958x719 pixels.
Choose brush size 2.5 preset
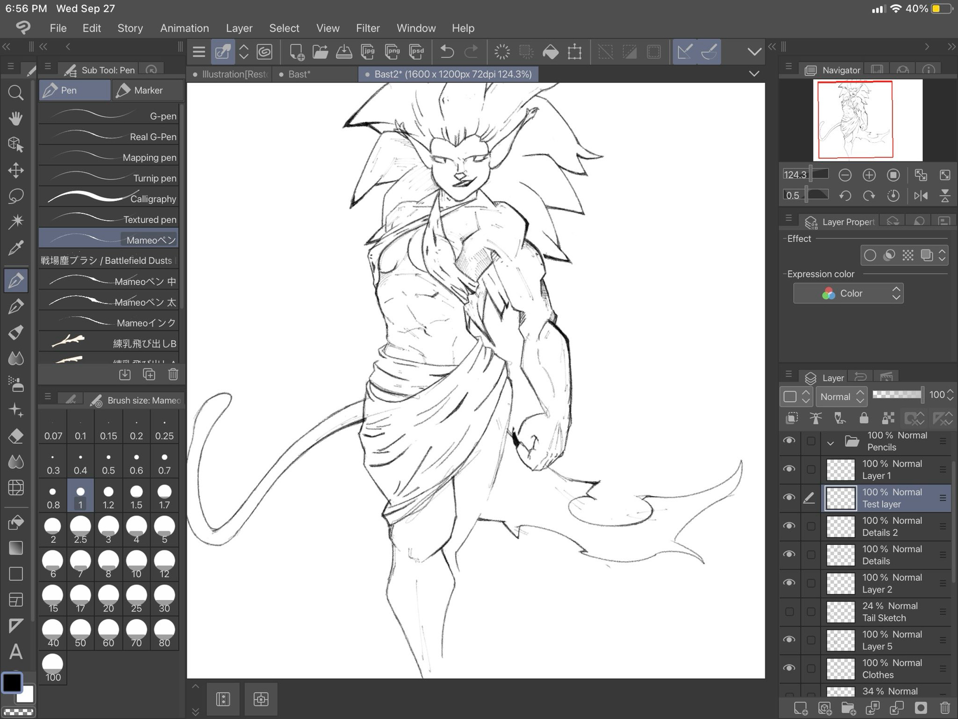click(x=80, y=530)
